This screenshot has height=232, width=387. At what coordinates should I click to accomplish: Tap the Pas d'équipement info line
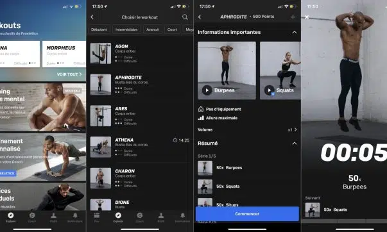(219, 109)
